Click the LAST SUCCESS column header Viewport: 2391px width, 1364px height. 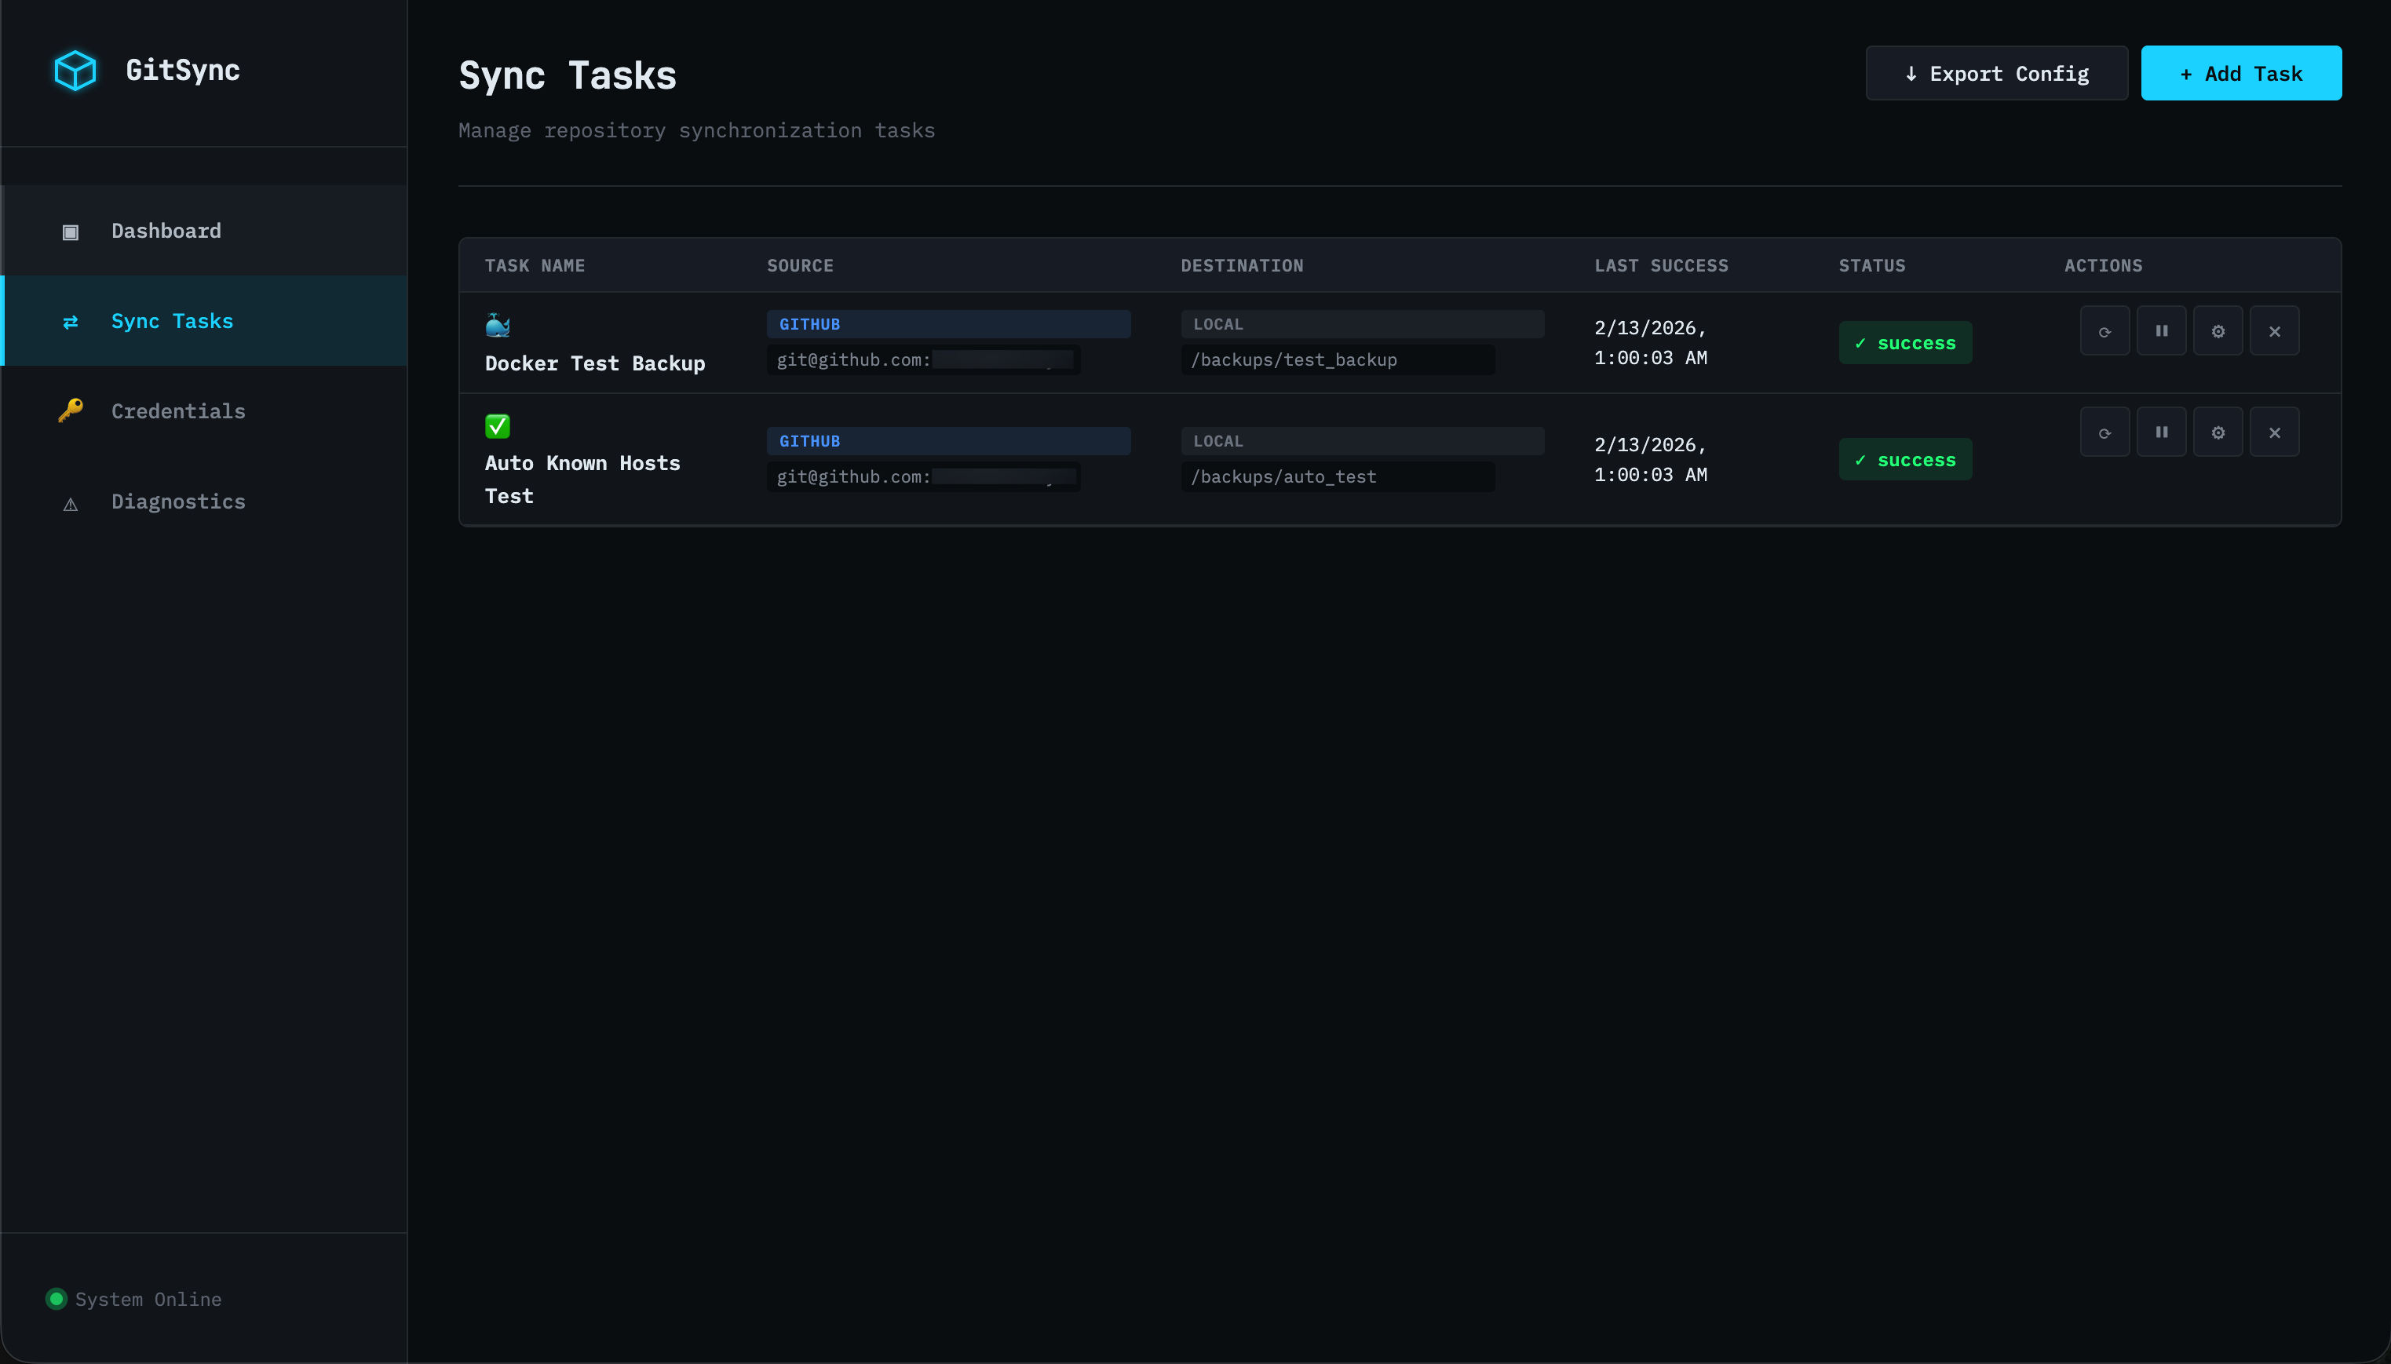coord(1661,266)
